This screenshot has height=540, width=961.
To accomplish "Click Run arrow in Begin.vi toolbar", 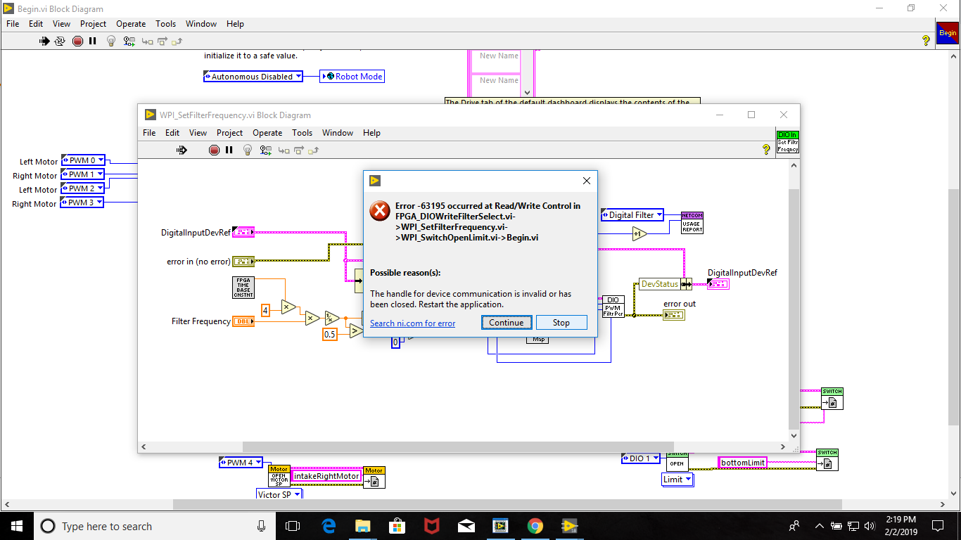I will click(44, 41).
